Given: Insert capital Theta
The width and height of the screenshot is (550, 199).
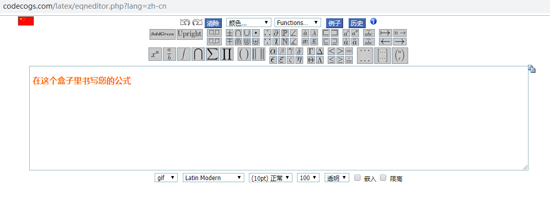Looking at the screenshot, I should pos(311,60).
